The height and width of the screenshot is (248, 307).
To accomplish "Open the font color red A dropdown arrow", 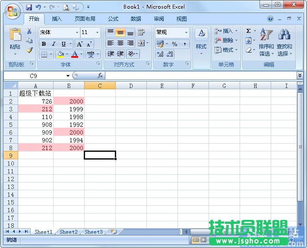I will pos(82,54).
